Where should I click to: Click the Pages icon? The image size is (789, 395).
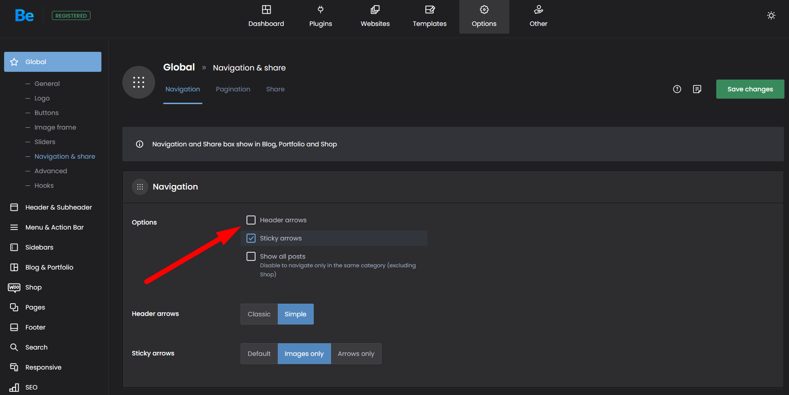tap(14, 307)
